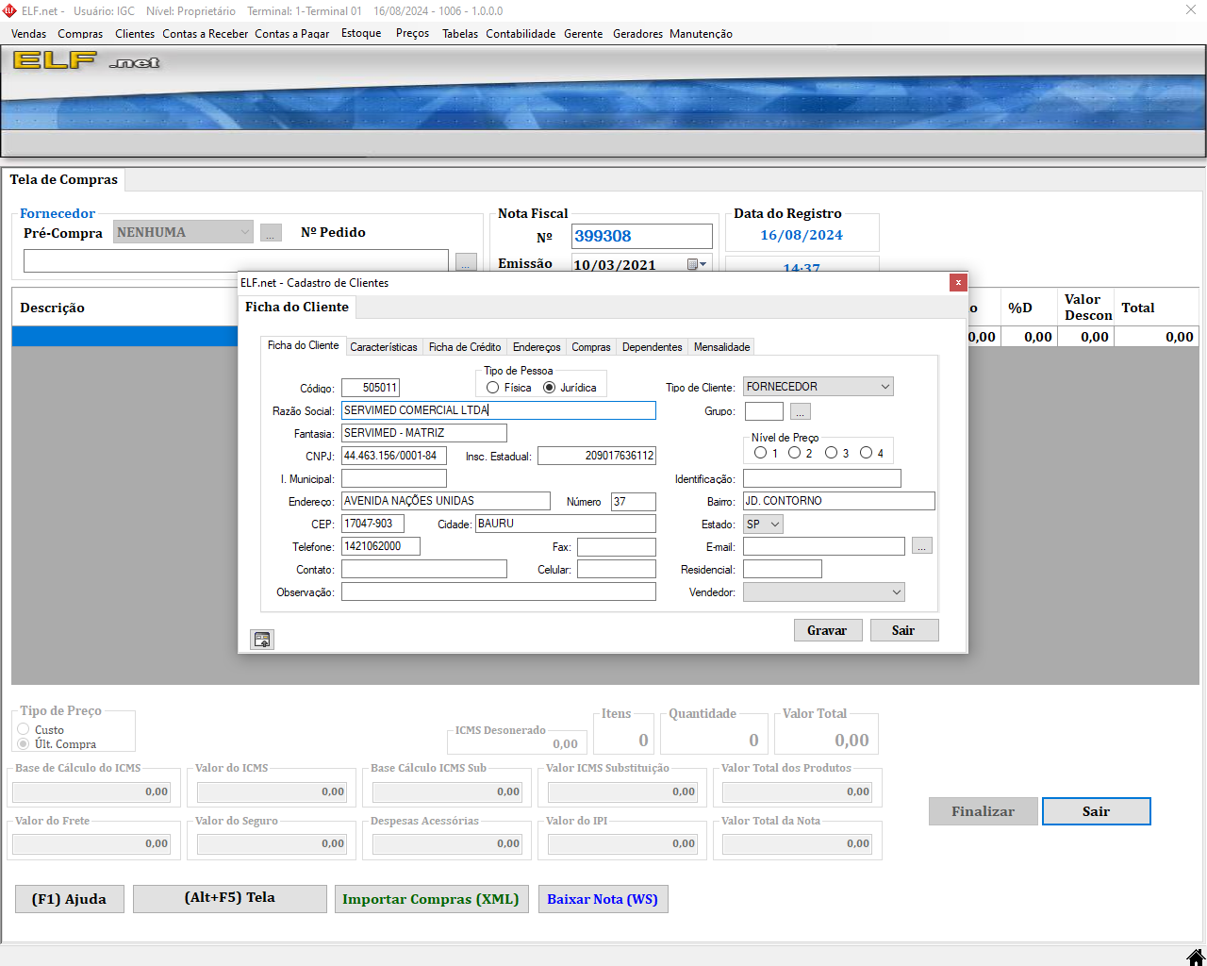
Task: Open the Estoque menu
Action: (x=361, y=33)
